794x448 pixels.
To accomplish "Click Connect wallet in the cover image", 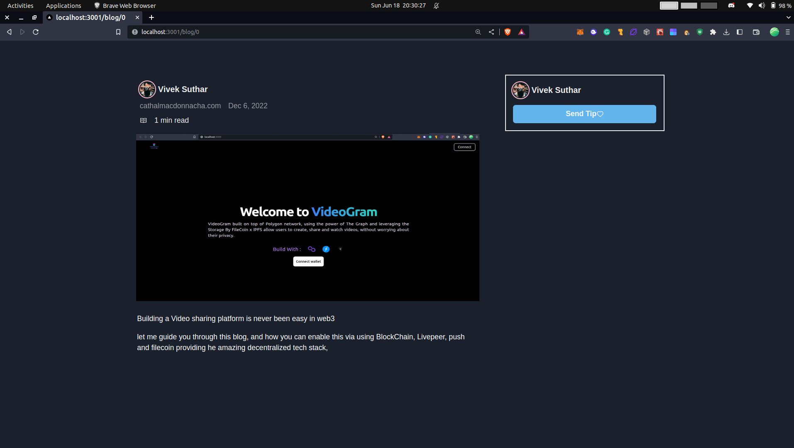I will pyautogui.click(x=308, y=261).
